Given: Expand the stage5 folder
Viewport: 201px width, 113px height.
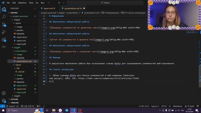Looking at the screenshot, I should pos(13,96).
